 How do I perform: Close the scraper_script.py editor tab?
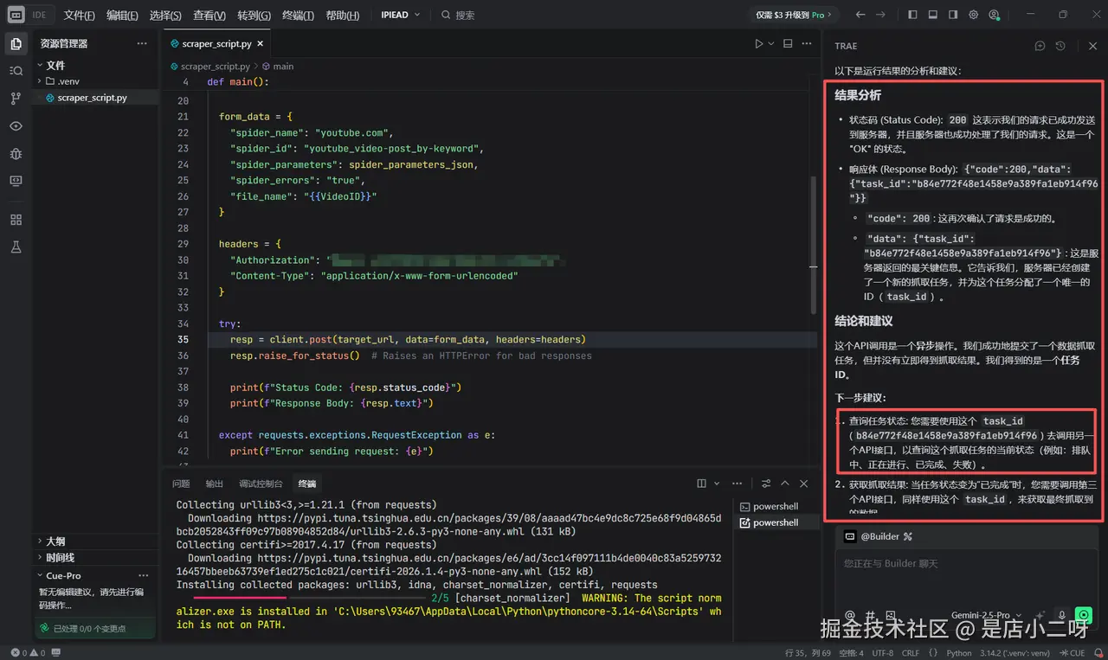260,43
